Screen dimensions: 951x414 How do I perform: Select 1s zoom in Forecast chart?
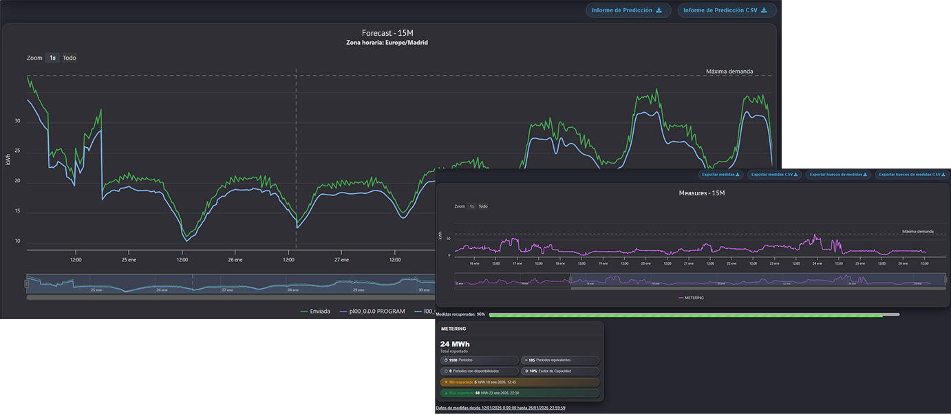coord(52,58)
